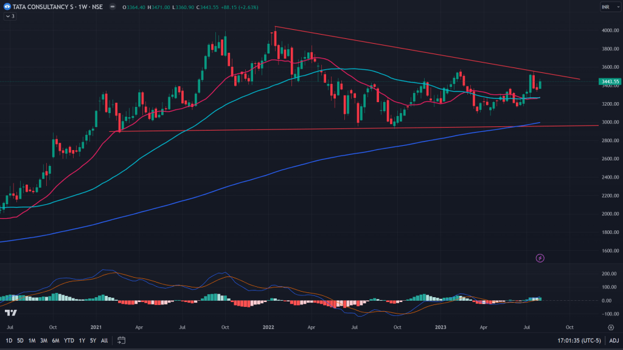Select the YTD time range
Screen dimensions: 623x350
coord(69,340)
